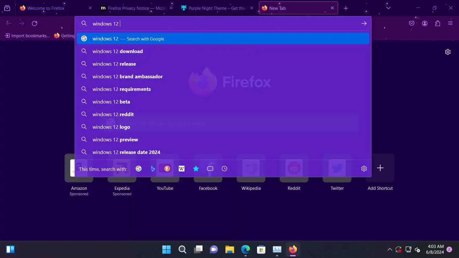Launch File Explorer from the taskbar
Image resolution: width=459 pixels, height=258 pixels.
click(x=229, y=249)
